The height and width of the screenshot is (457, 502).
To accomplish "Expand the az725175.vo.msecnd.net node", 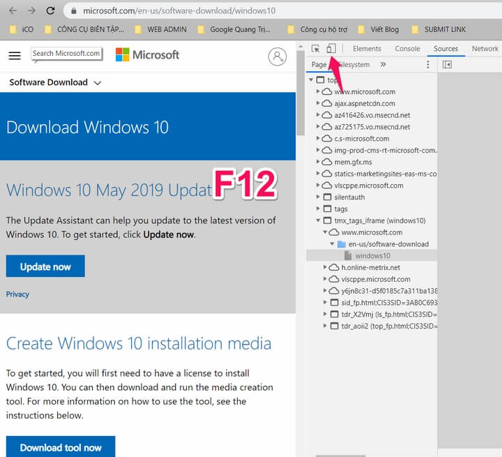I will [318, 126].
